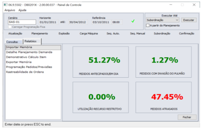Open the Arquivo menu
The image size is (204, 130).
10,10
